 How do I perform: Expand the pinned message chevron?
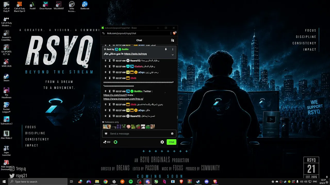[x=173, y=54]
